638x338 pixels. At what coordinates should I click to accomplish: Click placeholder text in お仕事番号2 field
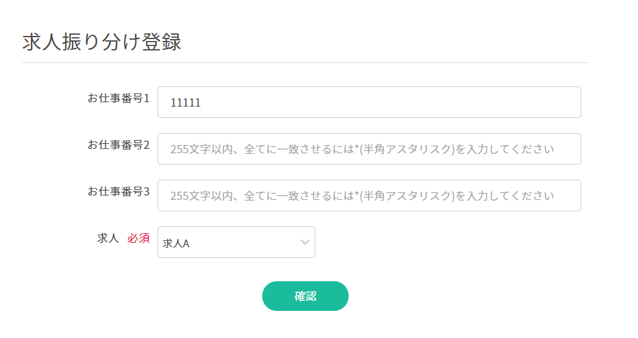point(362,149)
